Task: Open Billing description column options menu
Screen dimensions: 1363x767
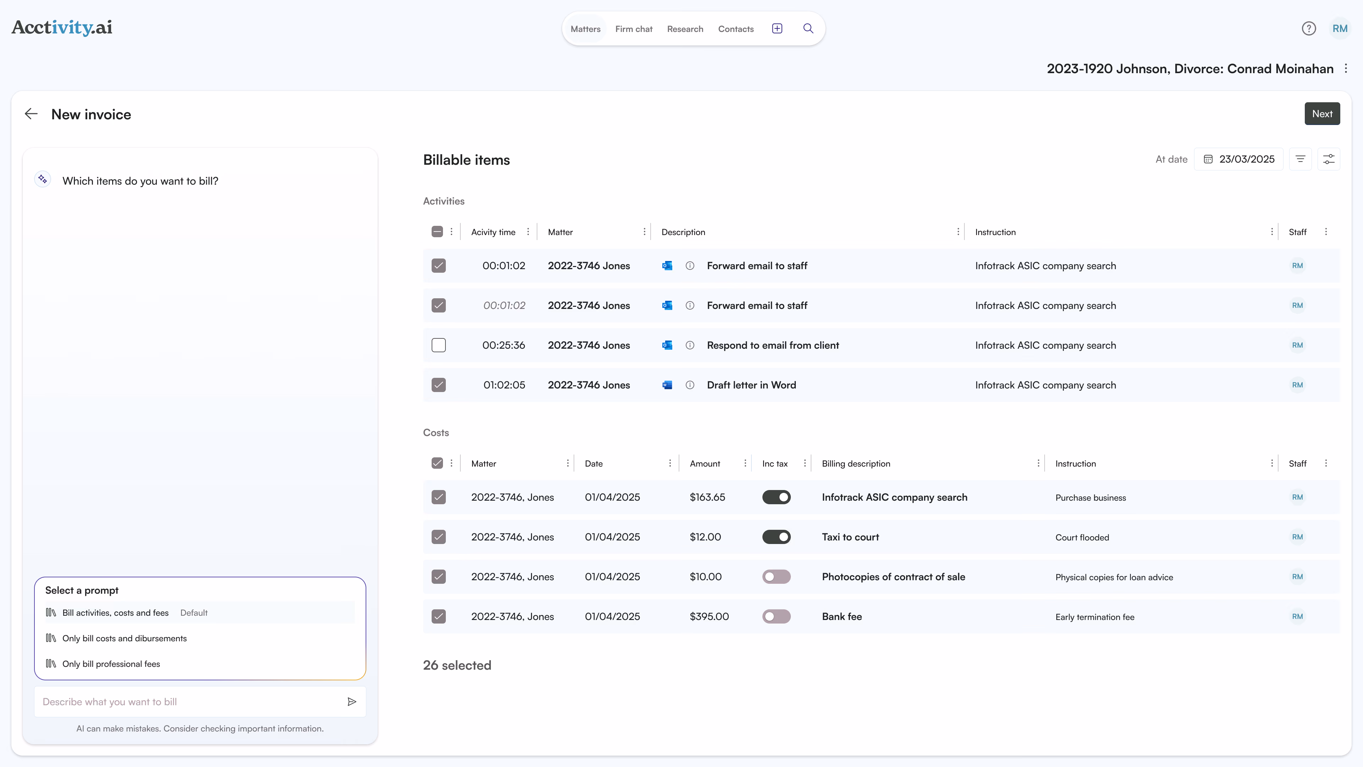Action: (1038, 463)
